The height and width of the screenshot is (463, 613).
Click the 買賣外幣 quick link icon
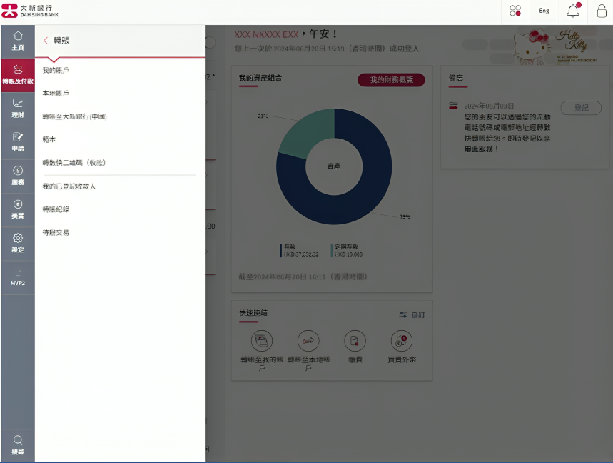pyautogui.click(x=402, y=341)
